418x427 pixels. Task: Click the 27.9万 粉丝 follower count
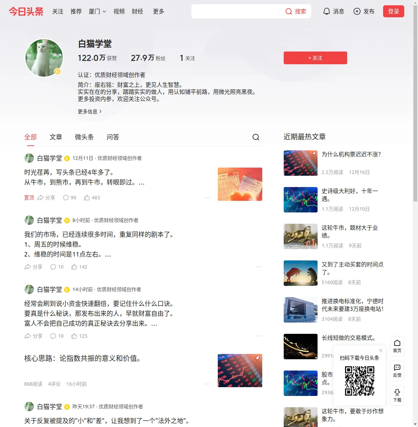coord(148,58)
